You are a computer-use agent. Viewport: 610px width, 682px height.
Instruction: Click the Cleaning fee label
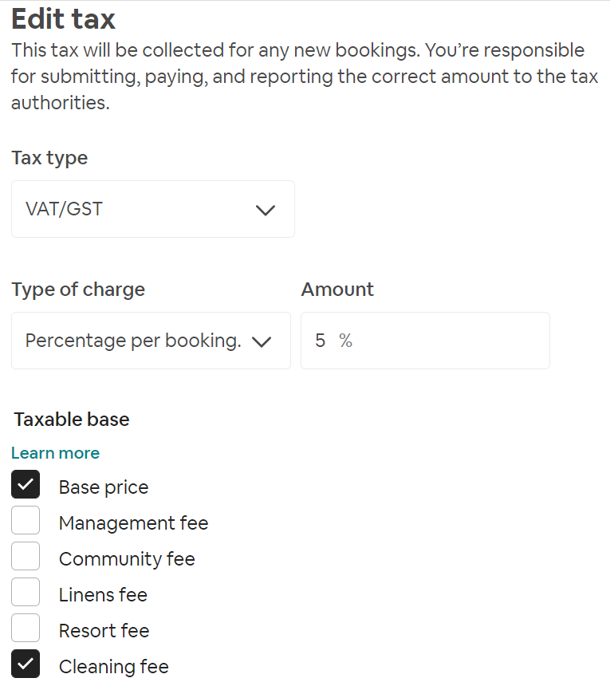click(113, 667)
